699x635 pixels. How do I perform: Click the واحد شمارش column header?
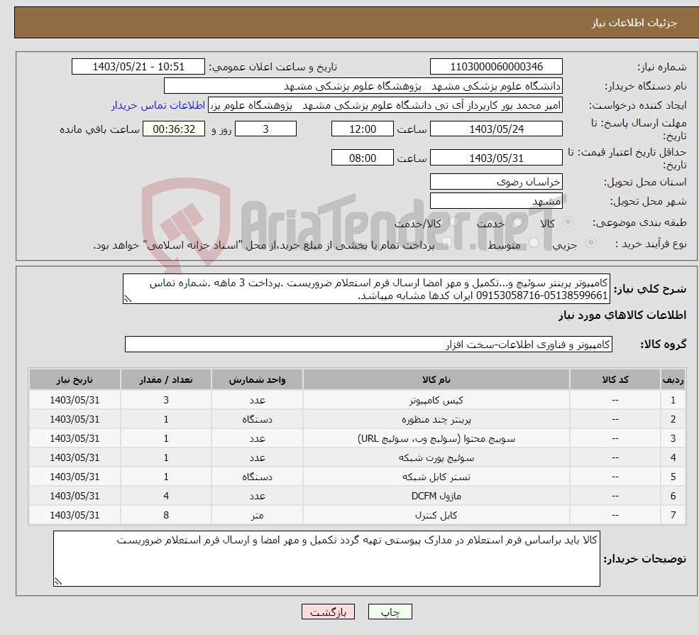(x=257, y=380)
